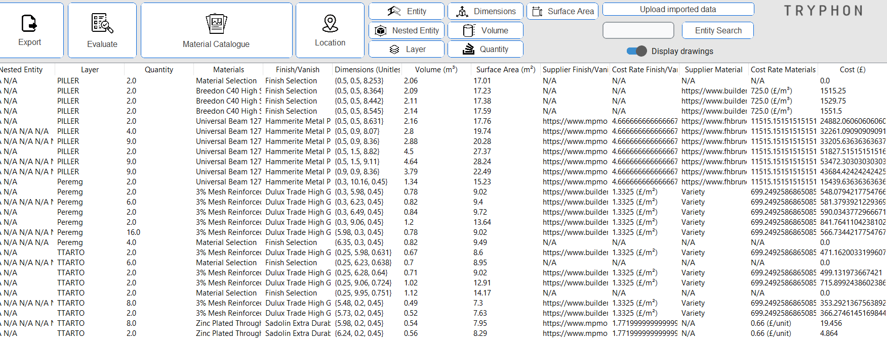Click the Volume cylinder button
Screen dimensions: 887x343
485,30
